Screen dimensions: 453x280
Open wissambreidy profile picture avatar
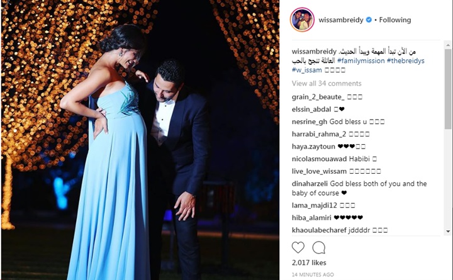point(302,20)
